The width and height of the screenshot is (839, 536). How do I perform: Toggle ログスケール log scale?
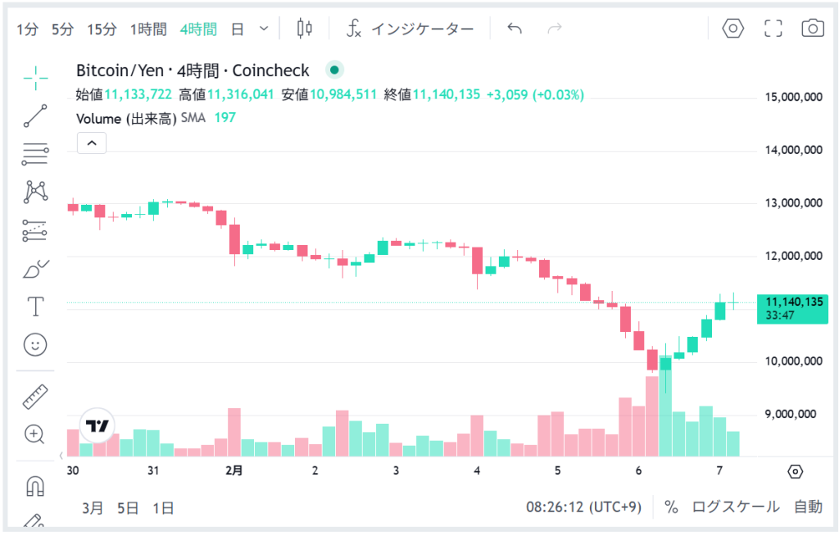tap(736, 507)
